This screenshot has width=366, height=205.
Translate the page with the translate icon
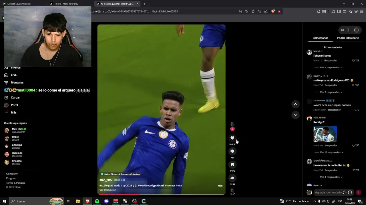point(246,11)
